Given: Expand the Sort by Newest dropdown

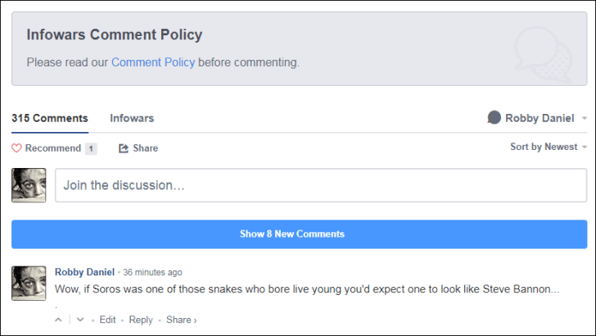Looking at the screenshot, I should click(x=549, y=147).
